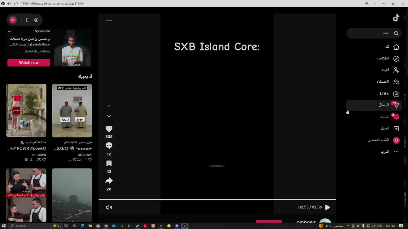Open LIVE broadcast icon
The width and height of the screenshot is (408, 229).
[x=396, y=94]
